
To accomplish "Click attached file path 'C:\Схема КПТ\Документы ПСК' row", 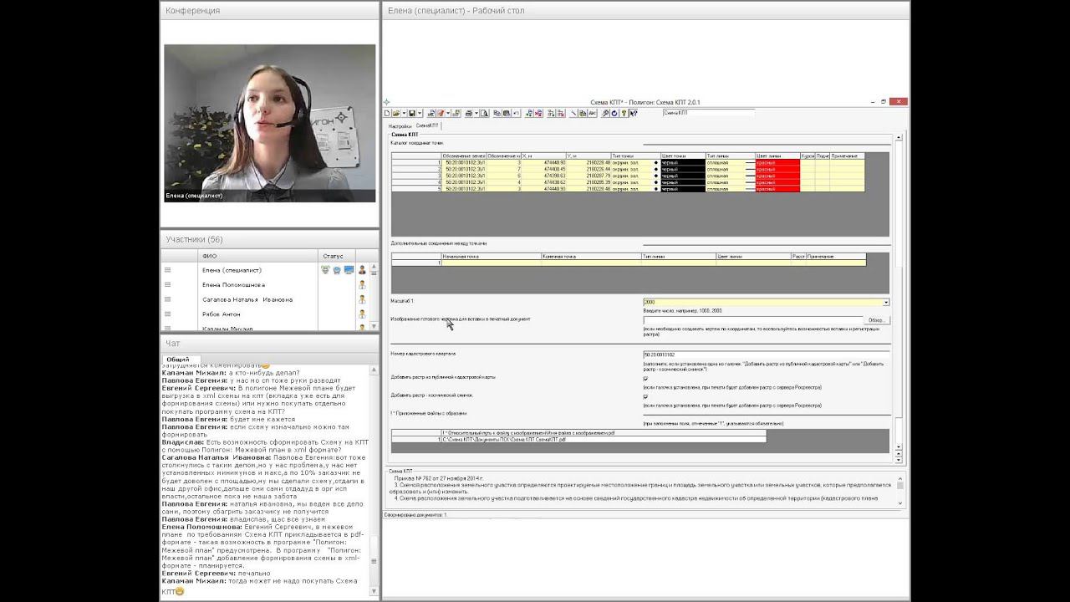I will [604, 439].
